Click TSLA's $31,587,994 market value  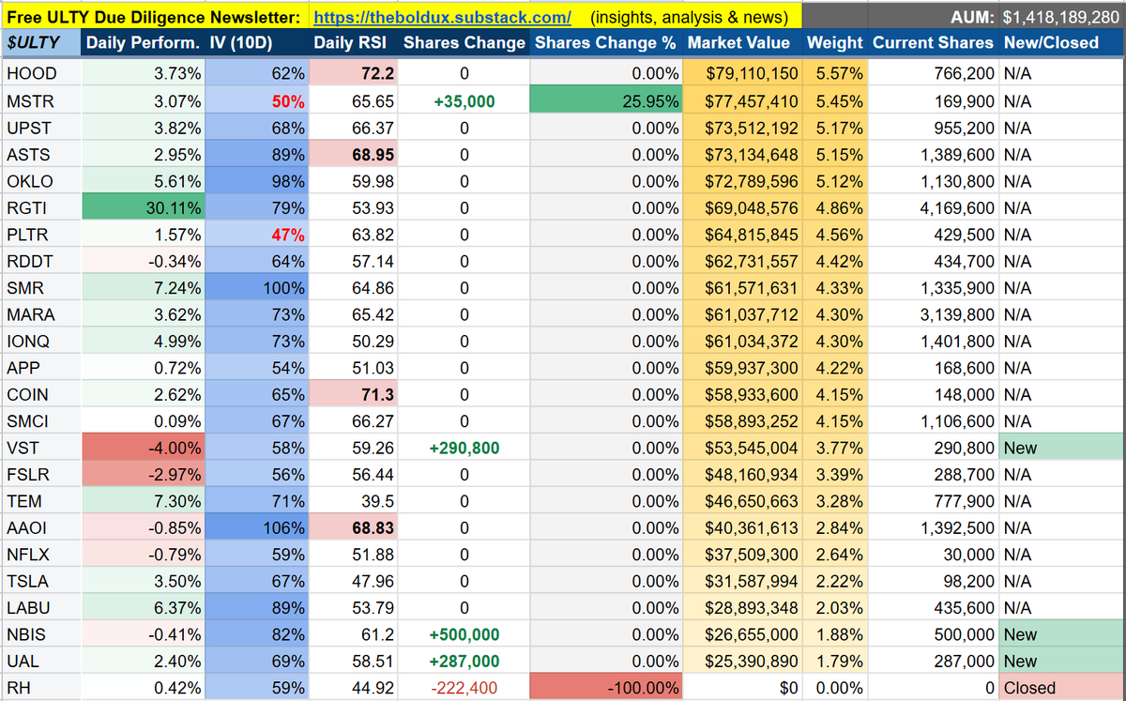pyautogui.click(x=741, y=581)
